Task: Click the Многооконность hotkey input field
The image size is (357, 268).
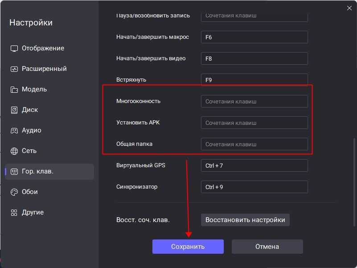Action: point(254,101)
